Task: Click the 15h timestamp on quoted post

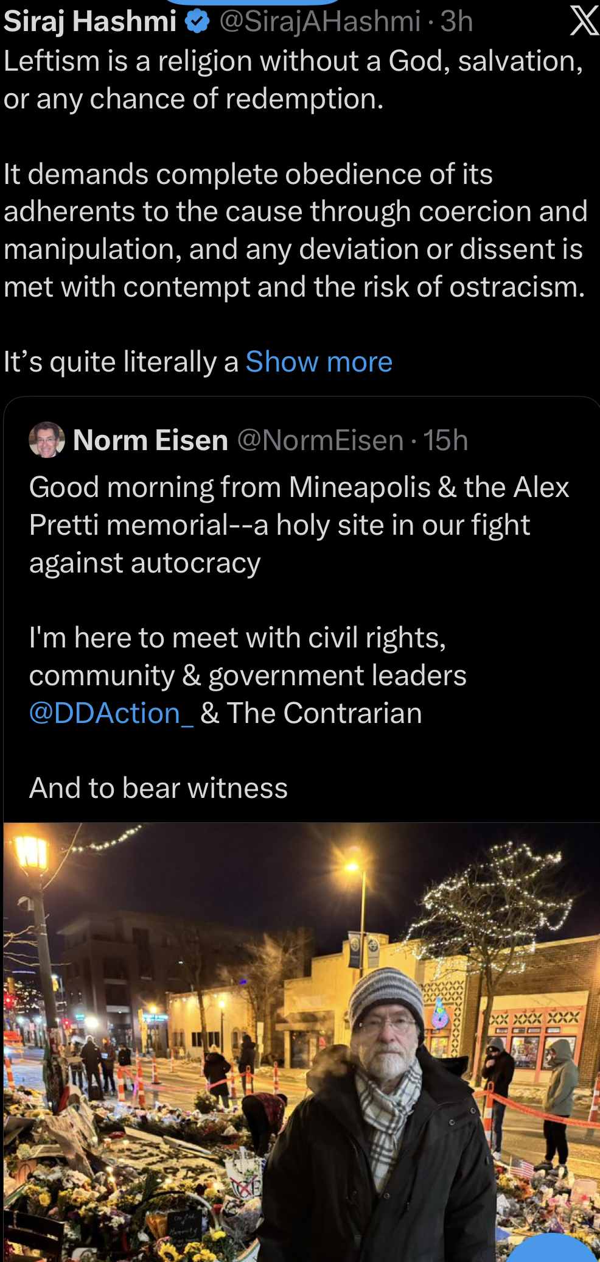Action: click(x=445, y=440)
